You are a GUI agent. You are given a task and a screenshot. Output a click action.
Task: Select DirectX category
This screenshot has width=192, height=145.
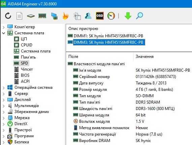17,124
